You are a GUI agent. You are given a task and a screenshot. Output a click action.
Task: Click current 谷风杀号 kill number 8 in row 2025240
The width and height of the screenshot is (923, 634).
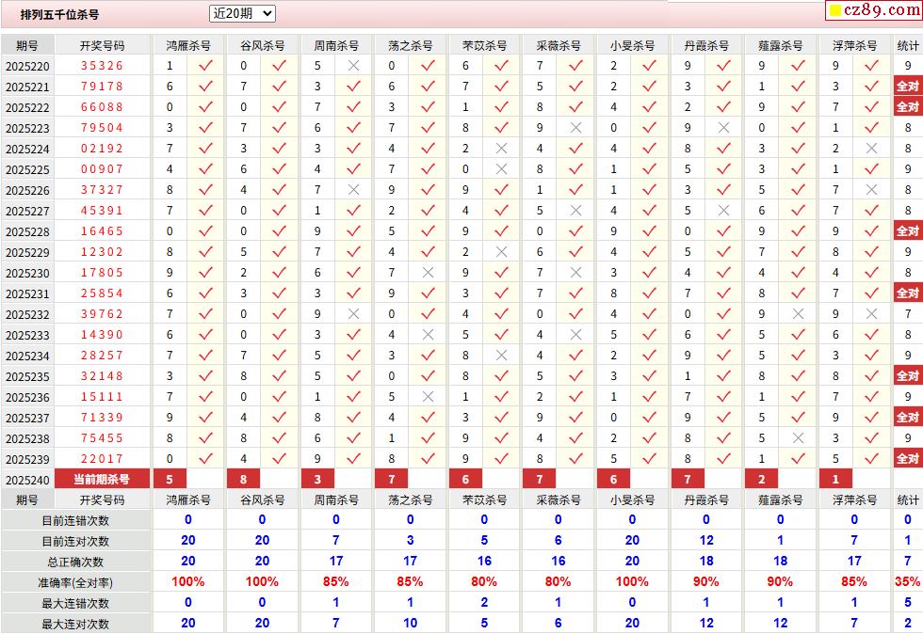click(x=244, y=480)
